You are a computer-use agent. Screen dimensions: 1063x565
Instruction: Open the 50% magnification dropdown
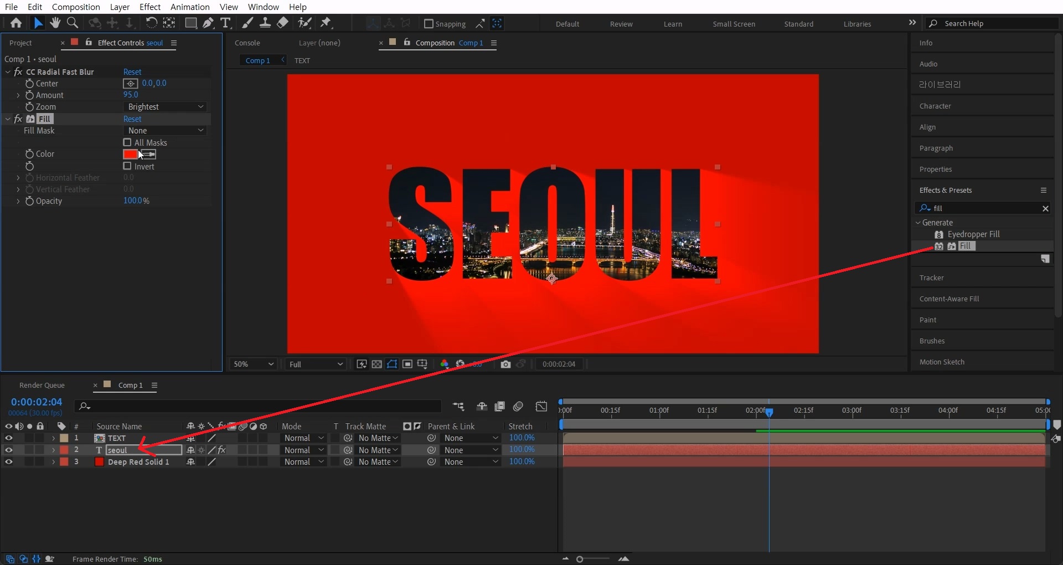pyautogui.click(x=253, y=364)
